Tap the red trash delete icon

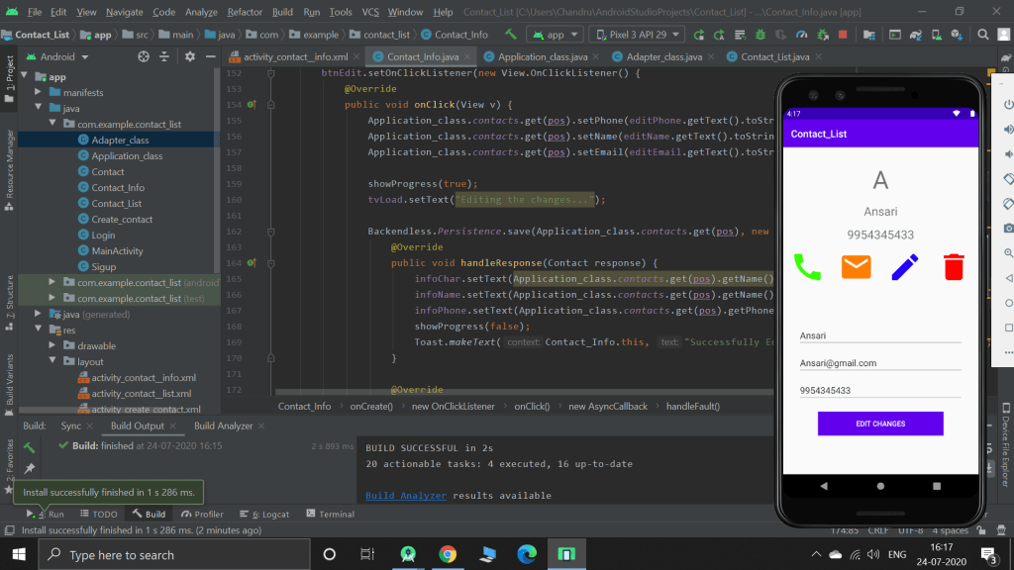click(953, 267)
